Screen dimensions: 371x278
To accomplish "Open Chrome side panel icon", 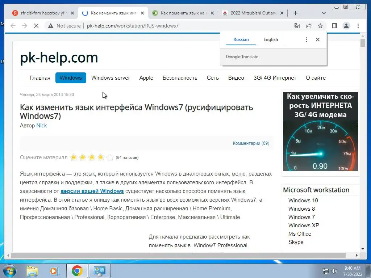I will click(334, 26).
